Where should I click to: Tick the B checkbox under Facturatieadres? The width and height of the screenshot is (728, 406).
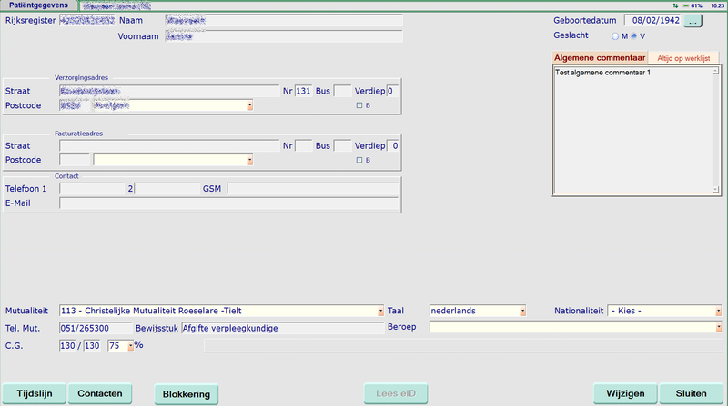(x=359, y=160)
